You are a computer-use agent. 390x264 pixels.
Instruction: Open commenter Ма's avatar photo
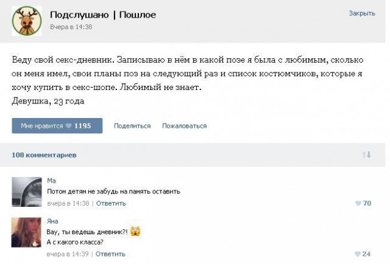pos(27,191)
